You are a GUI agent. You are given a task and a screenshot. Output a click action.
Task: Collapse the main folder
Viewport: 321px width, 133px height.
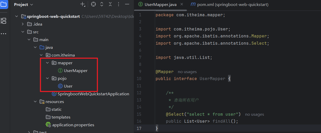29,40
